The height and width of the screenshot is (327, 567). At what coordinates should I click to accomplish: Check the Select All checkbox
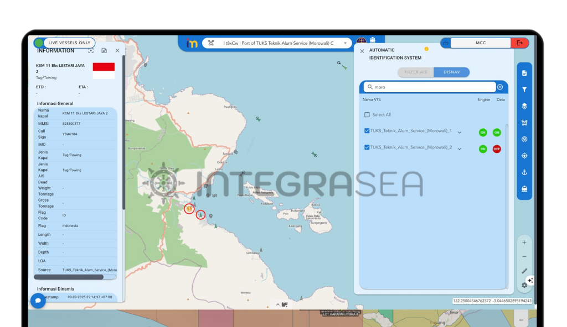pos(367,115)
